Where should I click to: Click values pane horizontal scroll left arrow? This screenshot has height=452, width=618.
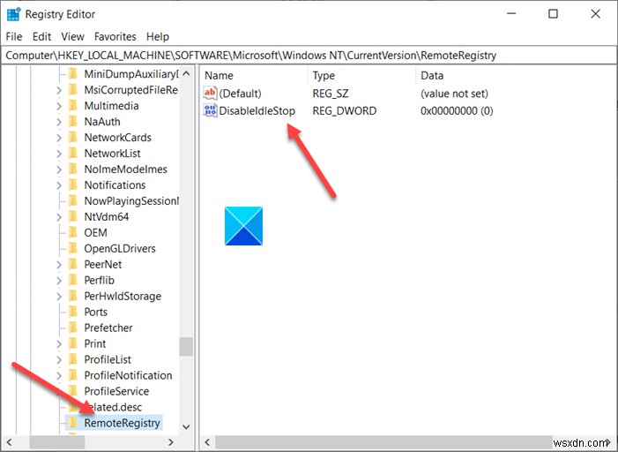pyautogui.click(x=208, y=442)
